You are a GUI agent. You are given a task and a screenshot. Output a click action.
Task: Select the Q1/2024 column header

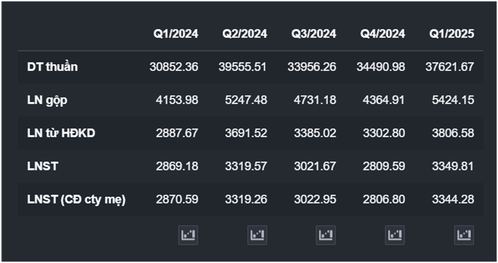point(176,34)
